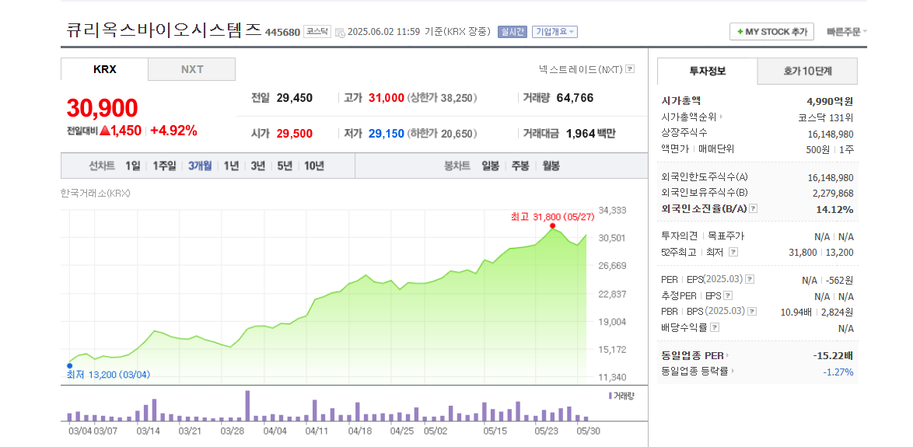
Task: Click the +4.92% change value
Action: pyautogui.click(x=173, y=131)
